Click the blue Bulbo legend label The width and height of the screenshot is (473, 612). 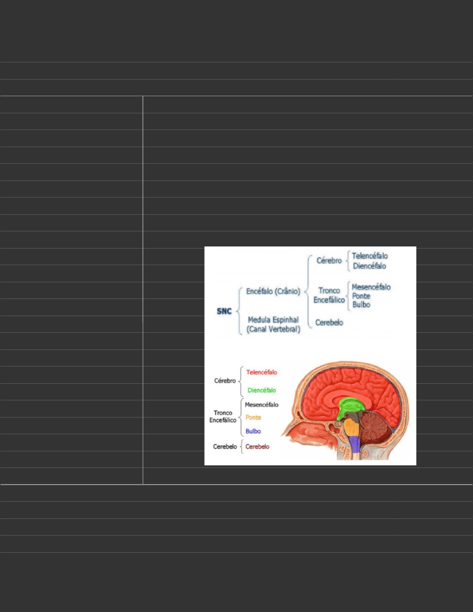pyautogui.click(x=253, y=431)
